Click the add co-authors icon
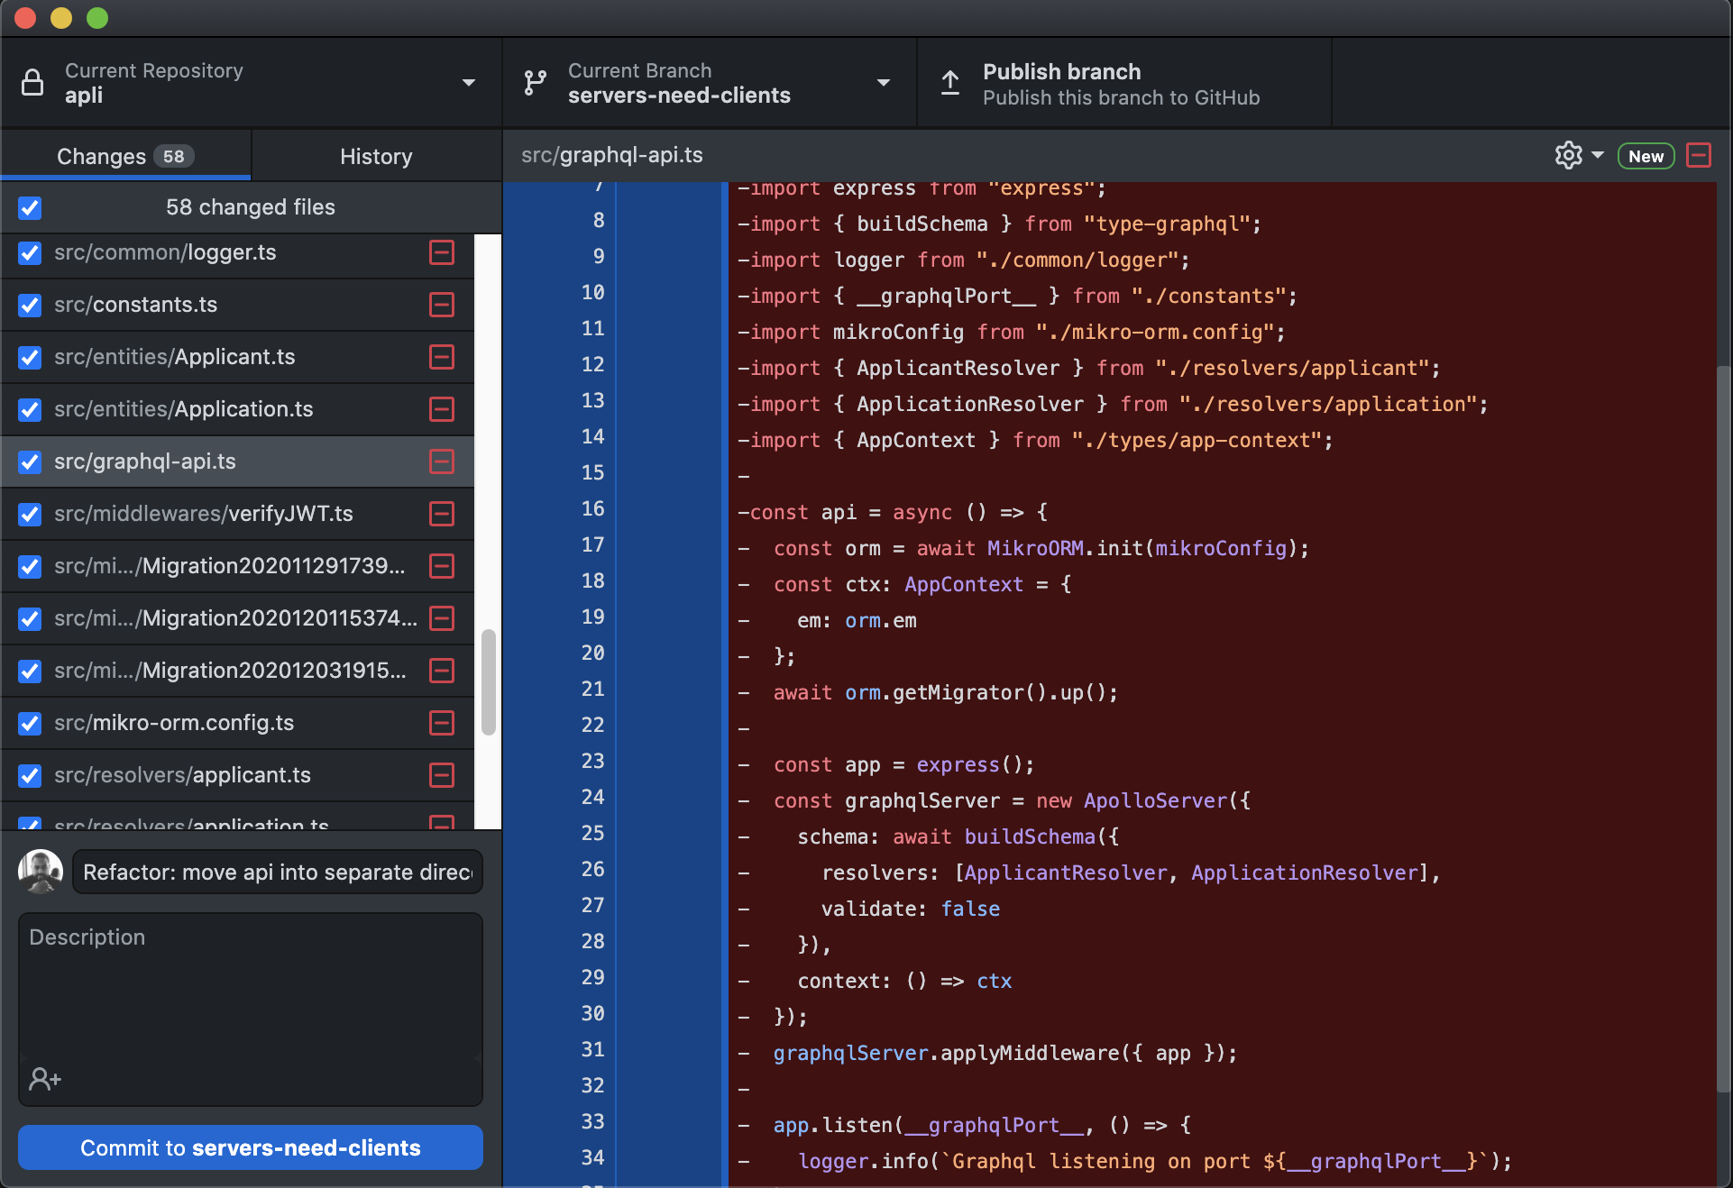The image size is (1733, 1188). [44, 1078]
